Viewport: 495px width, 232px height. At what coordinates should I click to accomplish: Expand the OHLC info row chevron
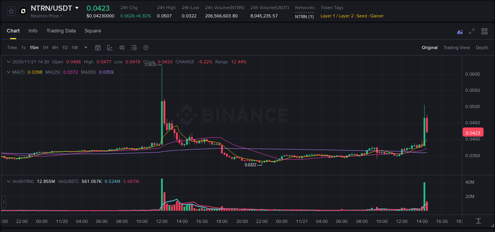pyautogui.click(x=8, y=62)
